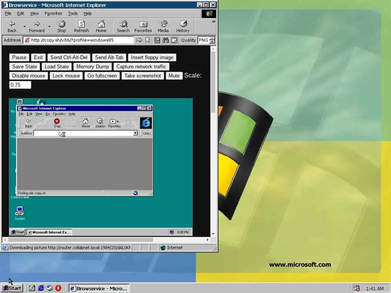Click the framed-picture icon in address toolbar
This screenshot has height=293, width=391.
tap(157, 40)
